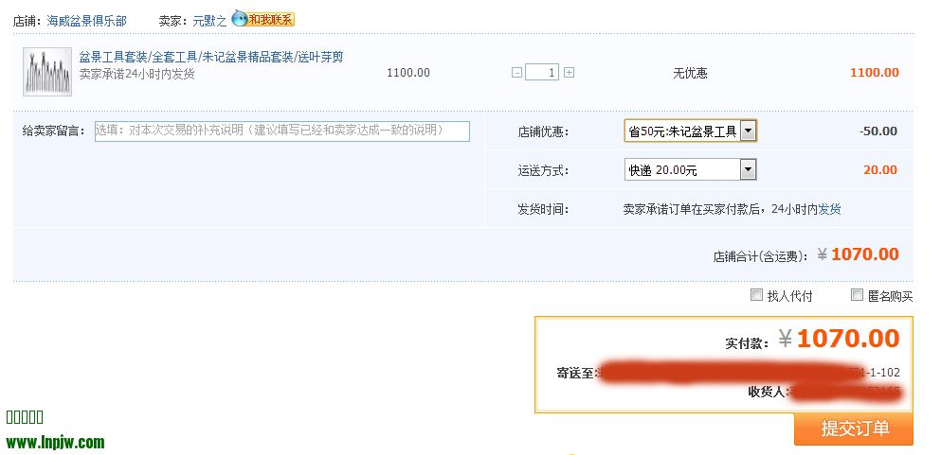Expand the 店铺优惠 discount dropdown

748,131
